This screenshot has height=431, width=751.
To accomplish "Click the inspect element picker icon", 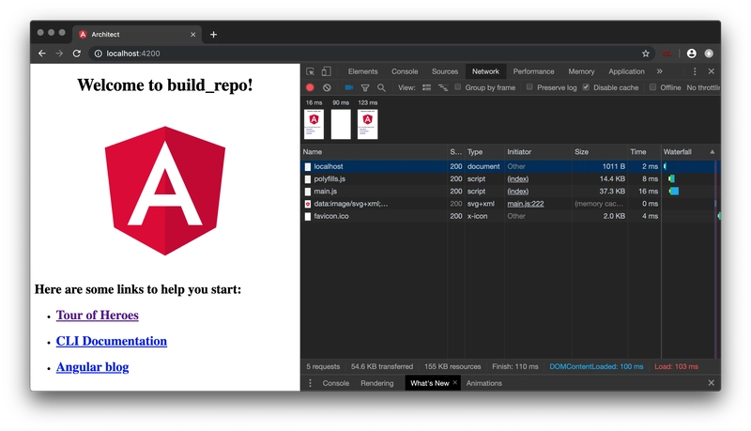I will 311,71.
